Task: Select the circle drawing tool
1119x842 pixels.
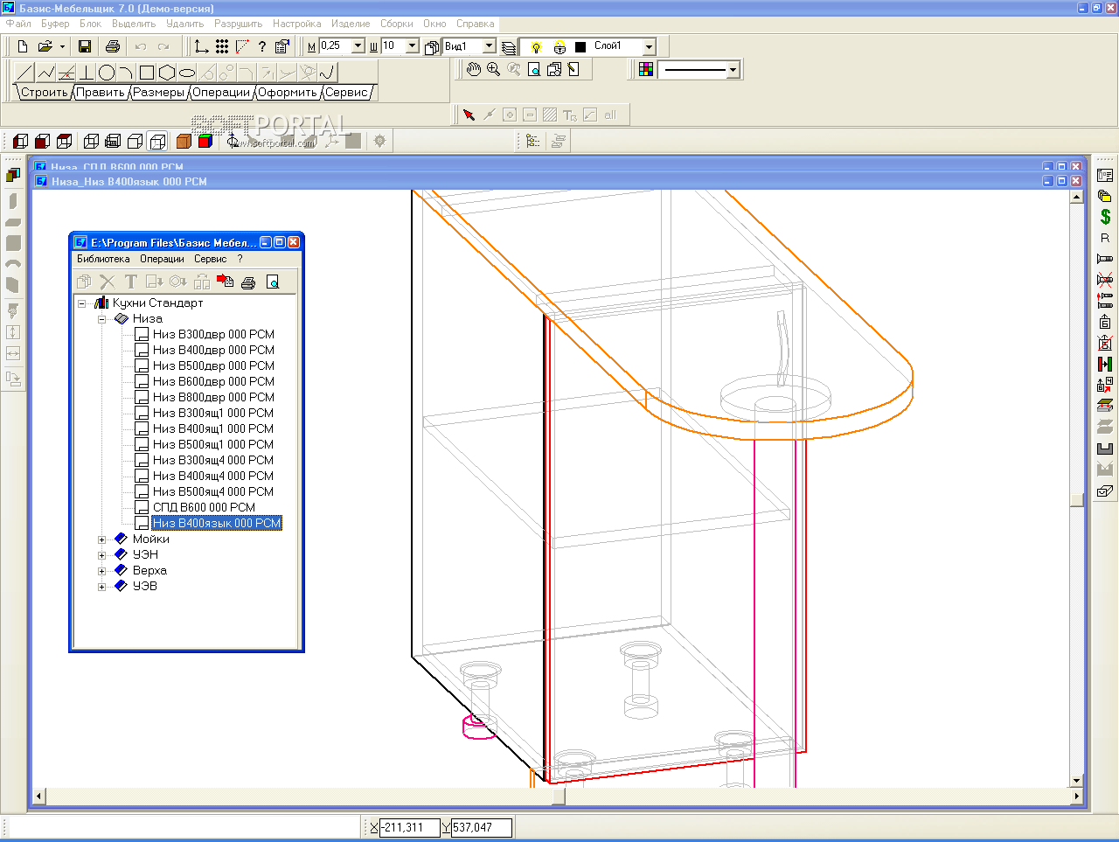Action: [x=107, y=73]
